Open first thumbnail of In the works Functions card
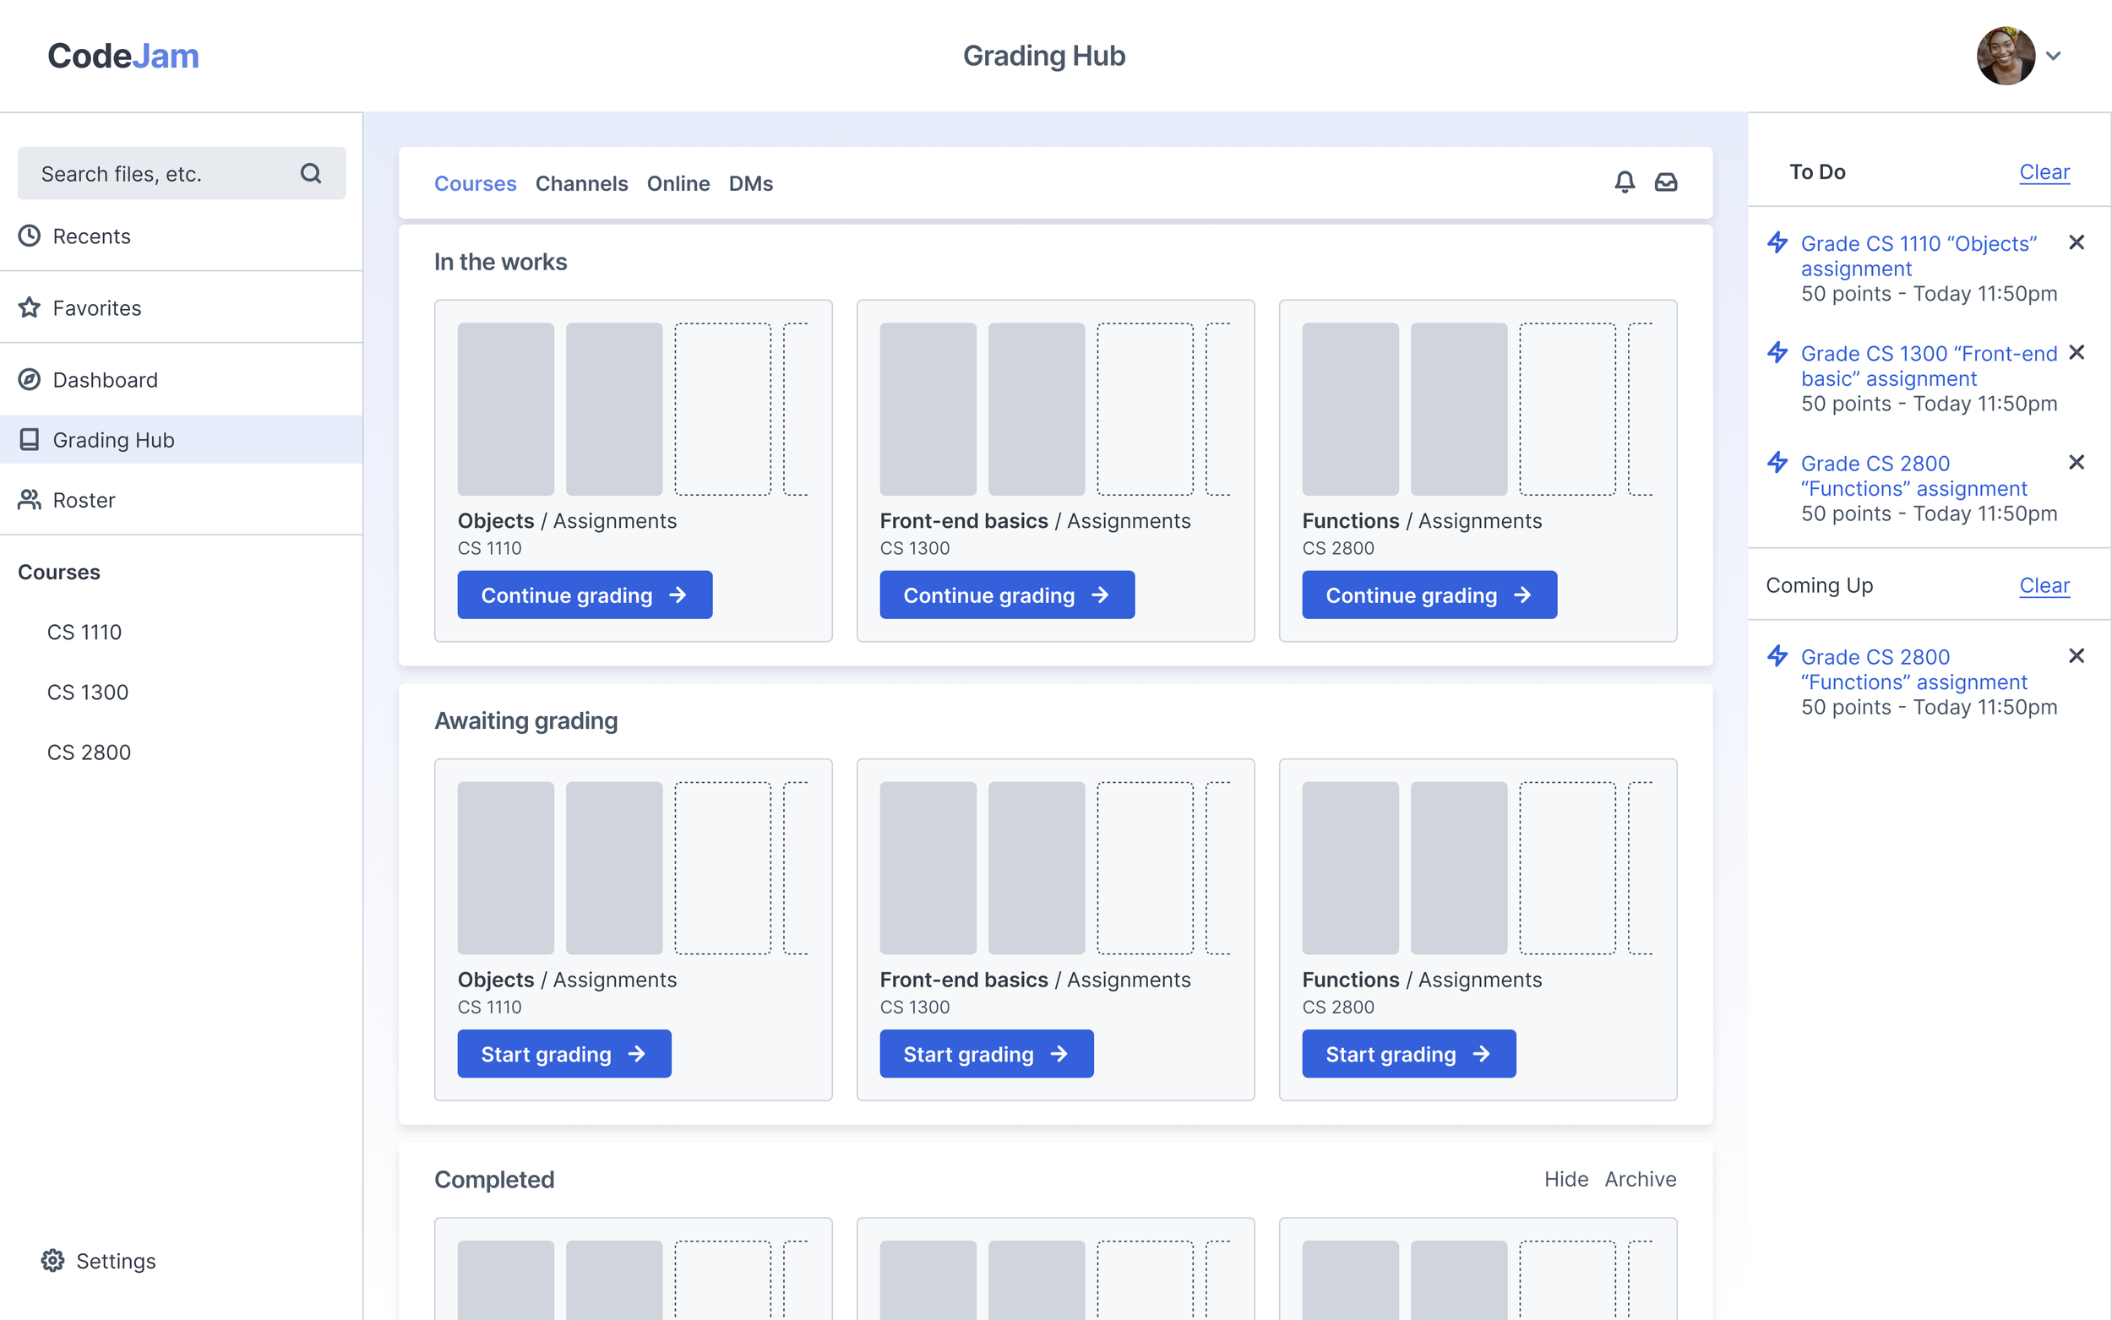Viewport: 2112px width, 1320px height. pyautogui.click(x=1351, y=410)
